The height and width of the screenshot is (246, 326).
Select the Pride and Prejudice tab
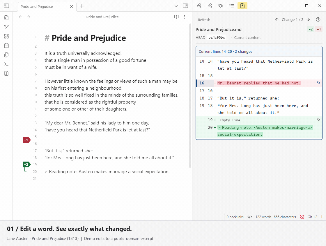47,6
